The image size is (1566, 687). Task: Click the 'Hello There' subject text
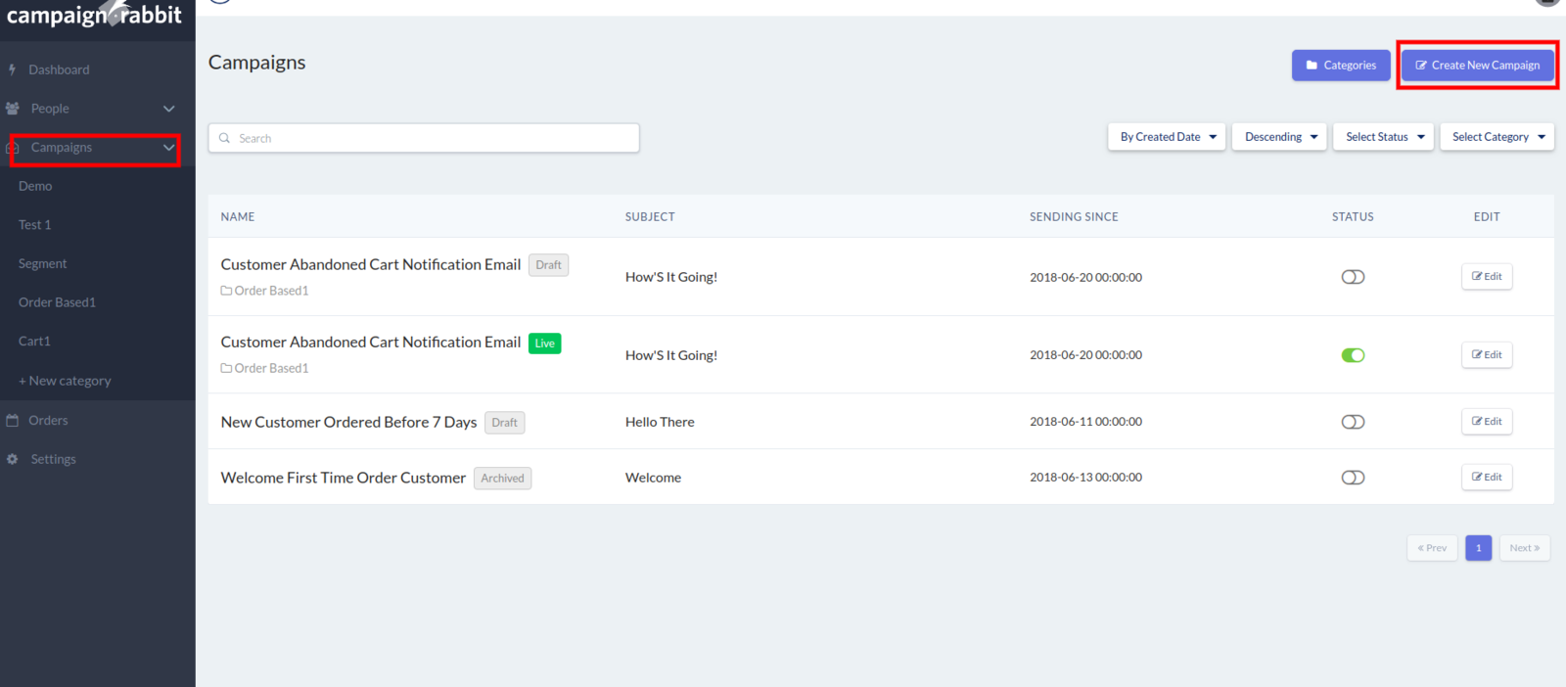click(660, 422)
